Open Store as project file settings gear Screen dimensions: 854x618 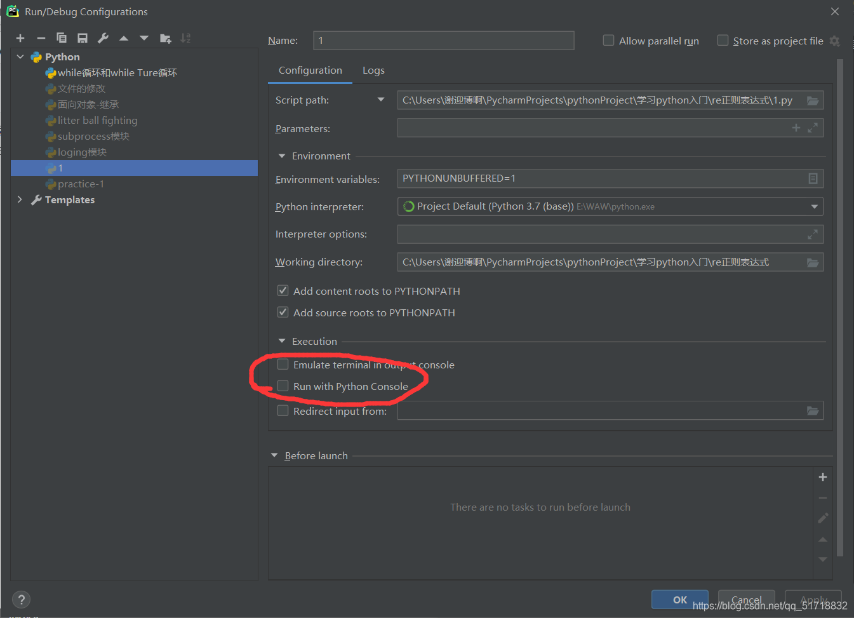point(835,41)
